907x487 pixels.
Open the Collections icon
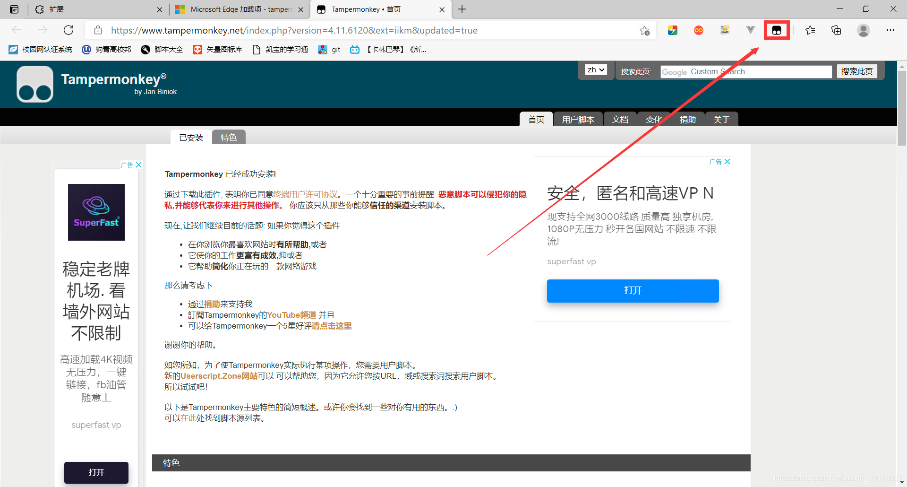[x=836, y=30]
